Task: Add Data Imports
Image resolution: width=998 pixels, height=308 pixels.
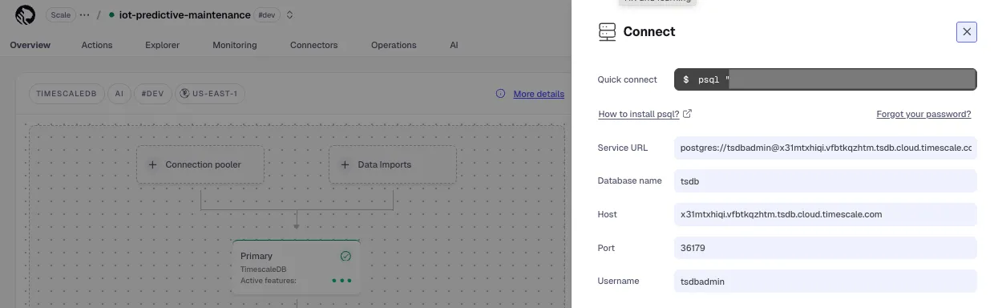Action: [x=393, y=164]
